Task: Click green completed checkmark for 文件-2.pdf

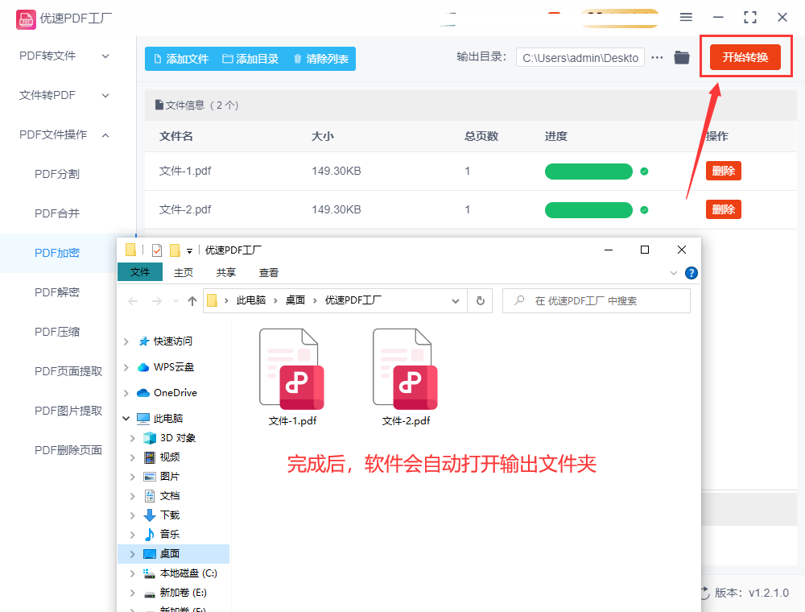Action: pyautogui.click(x=644, y=210)
